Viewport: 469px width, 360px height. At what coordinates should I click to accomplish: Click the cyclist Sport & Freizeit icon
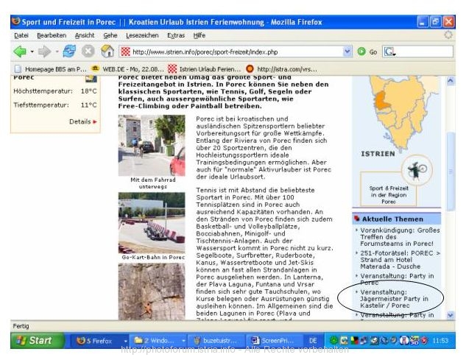(417, 170)
